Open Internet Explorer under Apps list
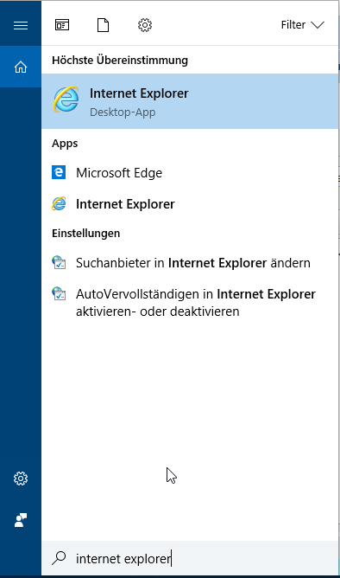Screen dimensions: 340x578 click(x=190, y=204)
